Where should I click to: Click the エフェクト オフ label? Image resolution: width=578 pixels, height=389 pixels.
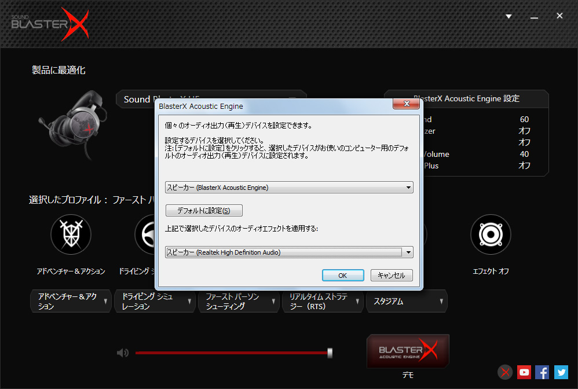pos(491,271)
